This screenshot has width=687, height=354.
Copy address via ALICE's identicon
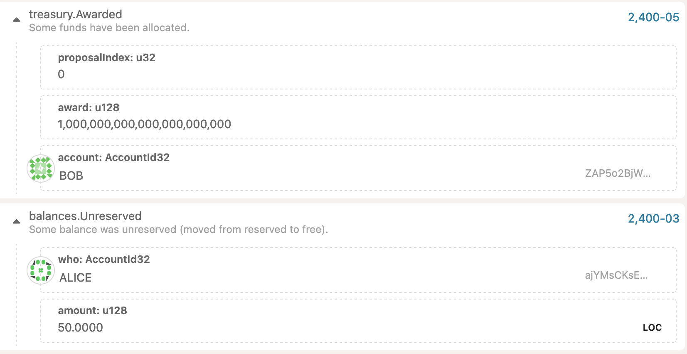pos(41,270)
